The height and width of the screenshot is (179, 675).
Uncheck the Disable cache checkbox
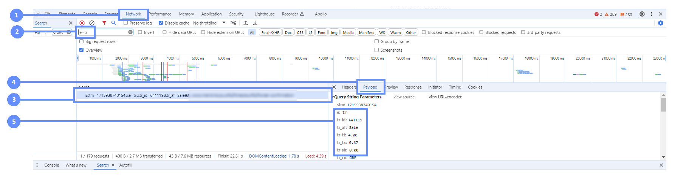(161, 23)
